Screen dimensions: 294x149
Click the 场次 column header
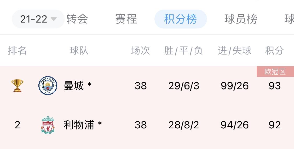pyautogui.click(x=141, y=50)
